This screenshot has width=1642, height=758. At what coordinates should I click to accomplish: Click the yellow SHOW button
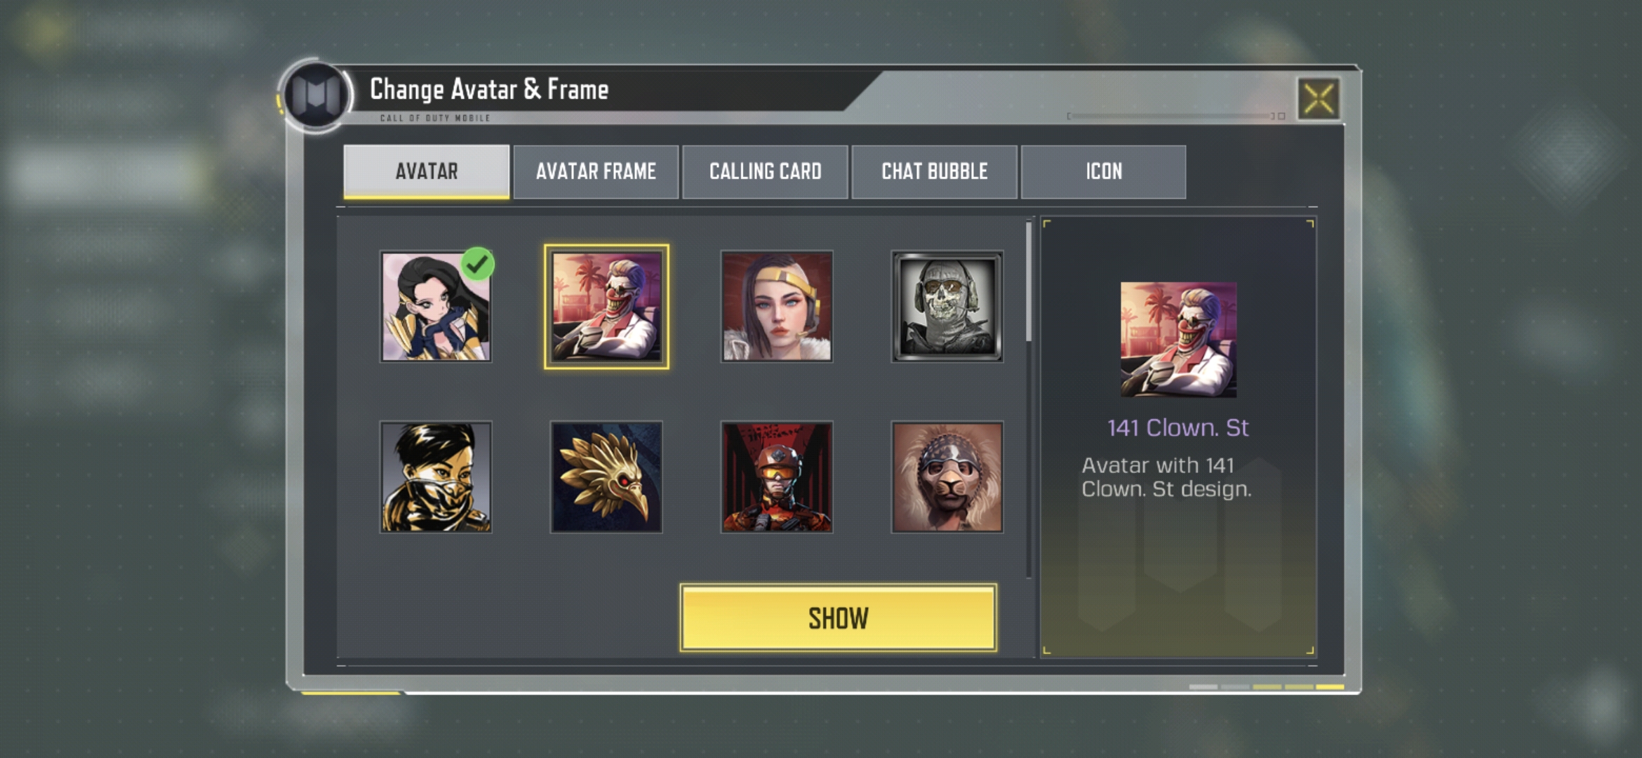(839, 618)
